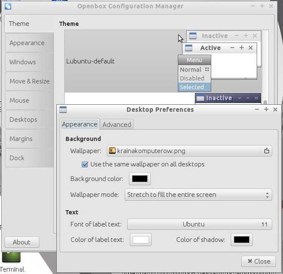Viewport: 283px width, 274px height.
Task: Open the Color of shadow swatch
Action: [x=242, y=240]
